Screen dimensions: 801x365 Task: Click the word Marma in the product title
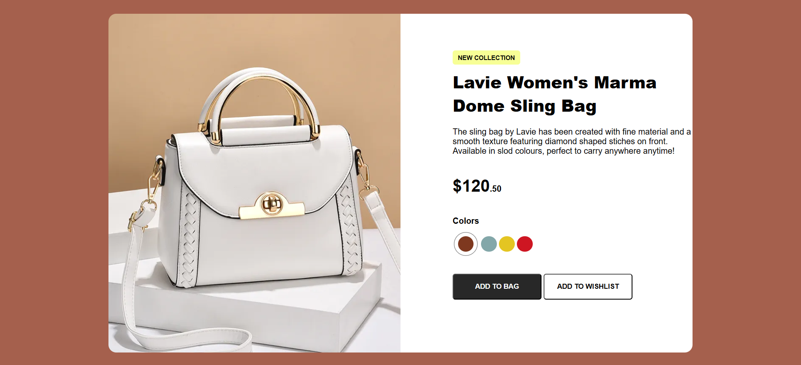[625, 82]
